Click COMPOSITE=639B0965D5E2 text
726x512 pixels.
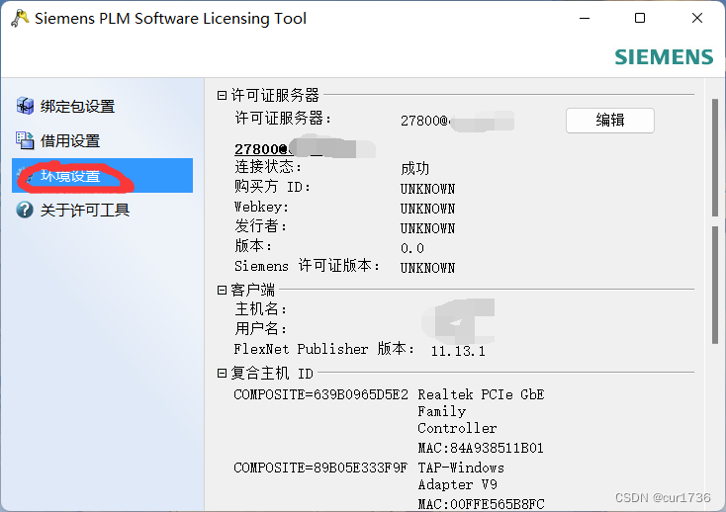[320, 394]
